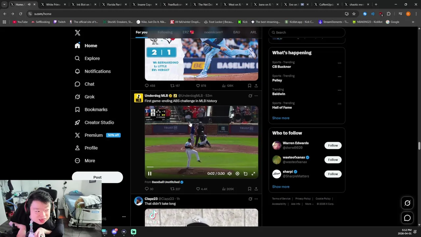Open more options for Baldwin trend
This screenshot has width=421, height=237.
pyautogui.click(x=339, y=90)
